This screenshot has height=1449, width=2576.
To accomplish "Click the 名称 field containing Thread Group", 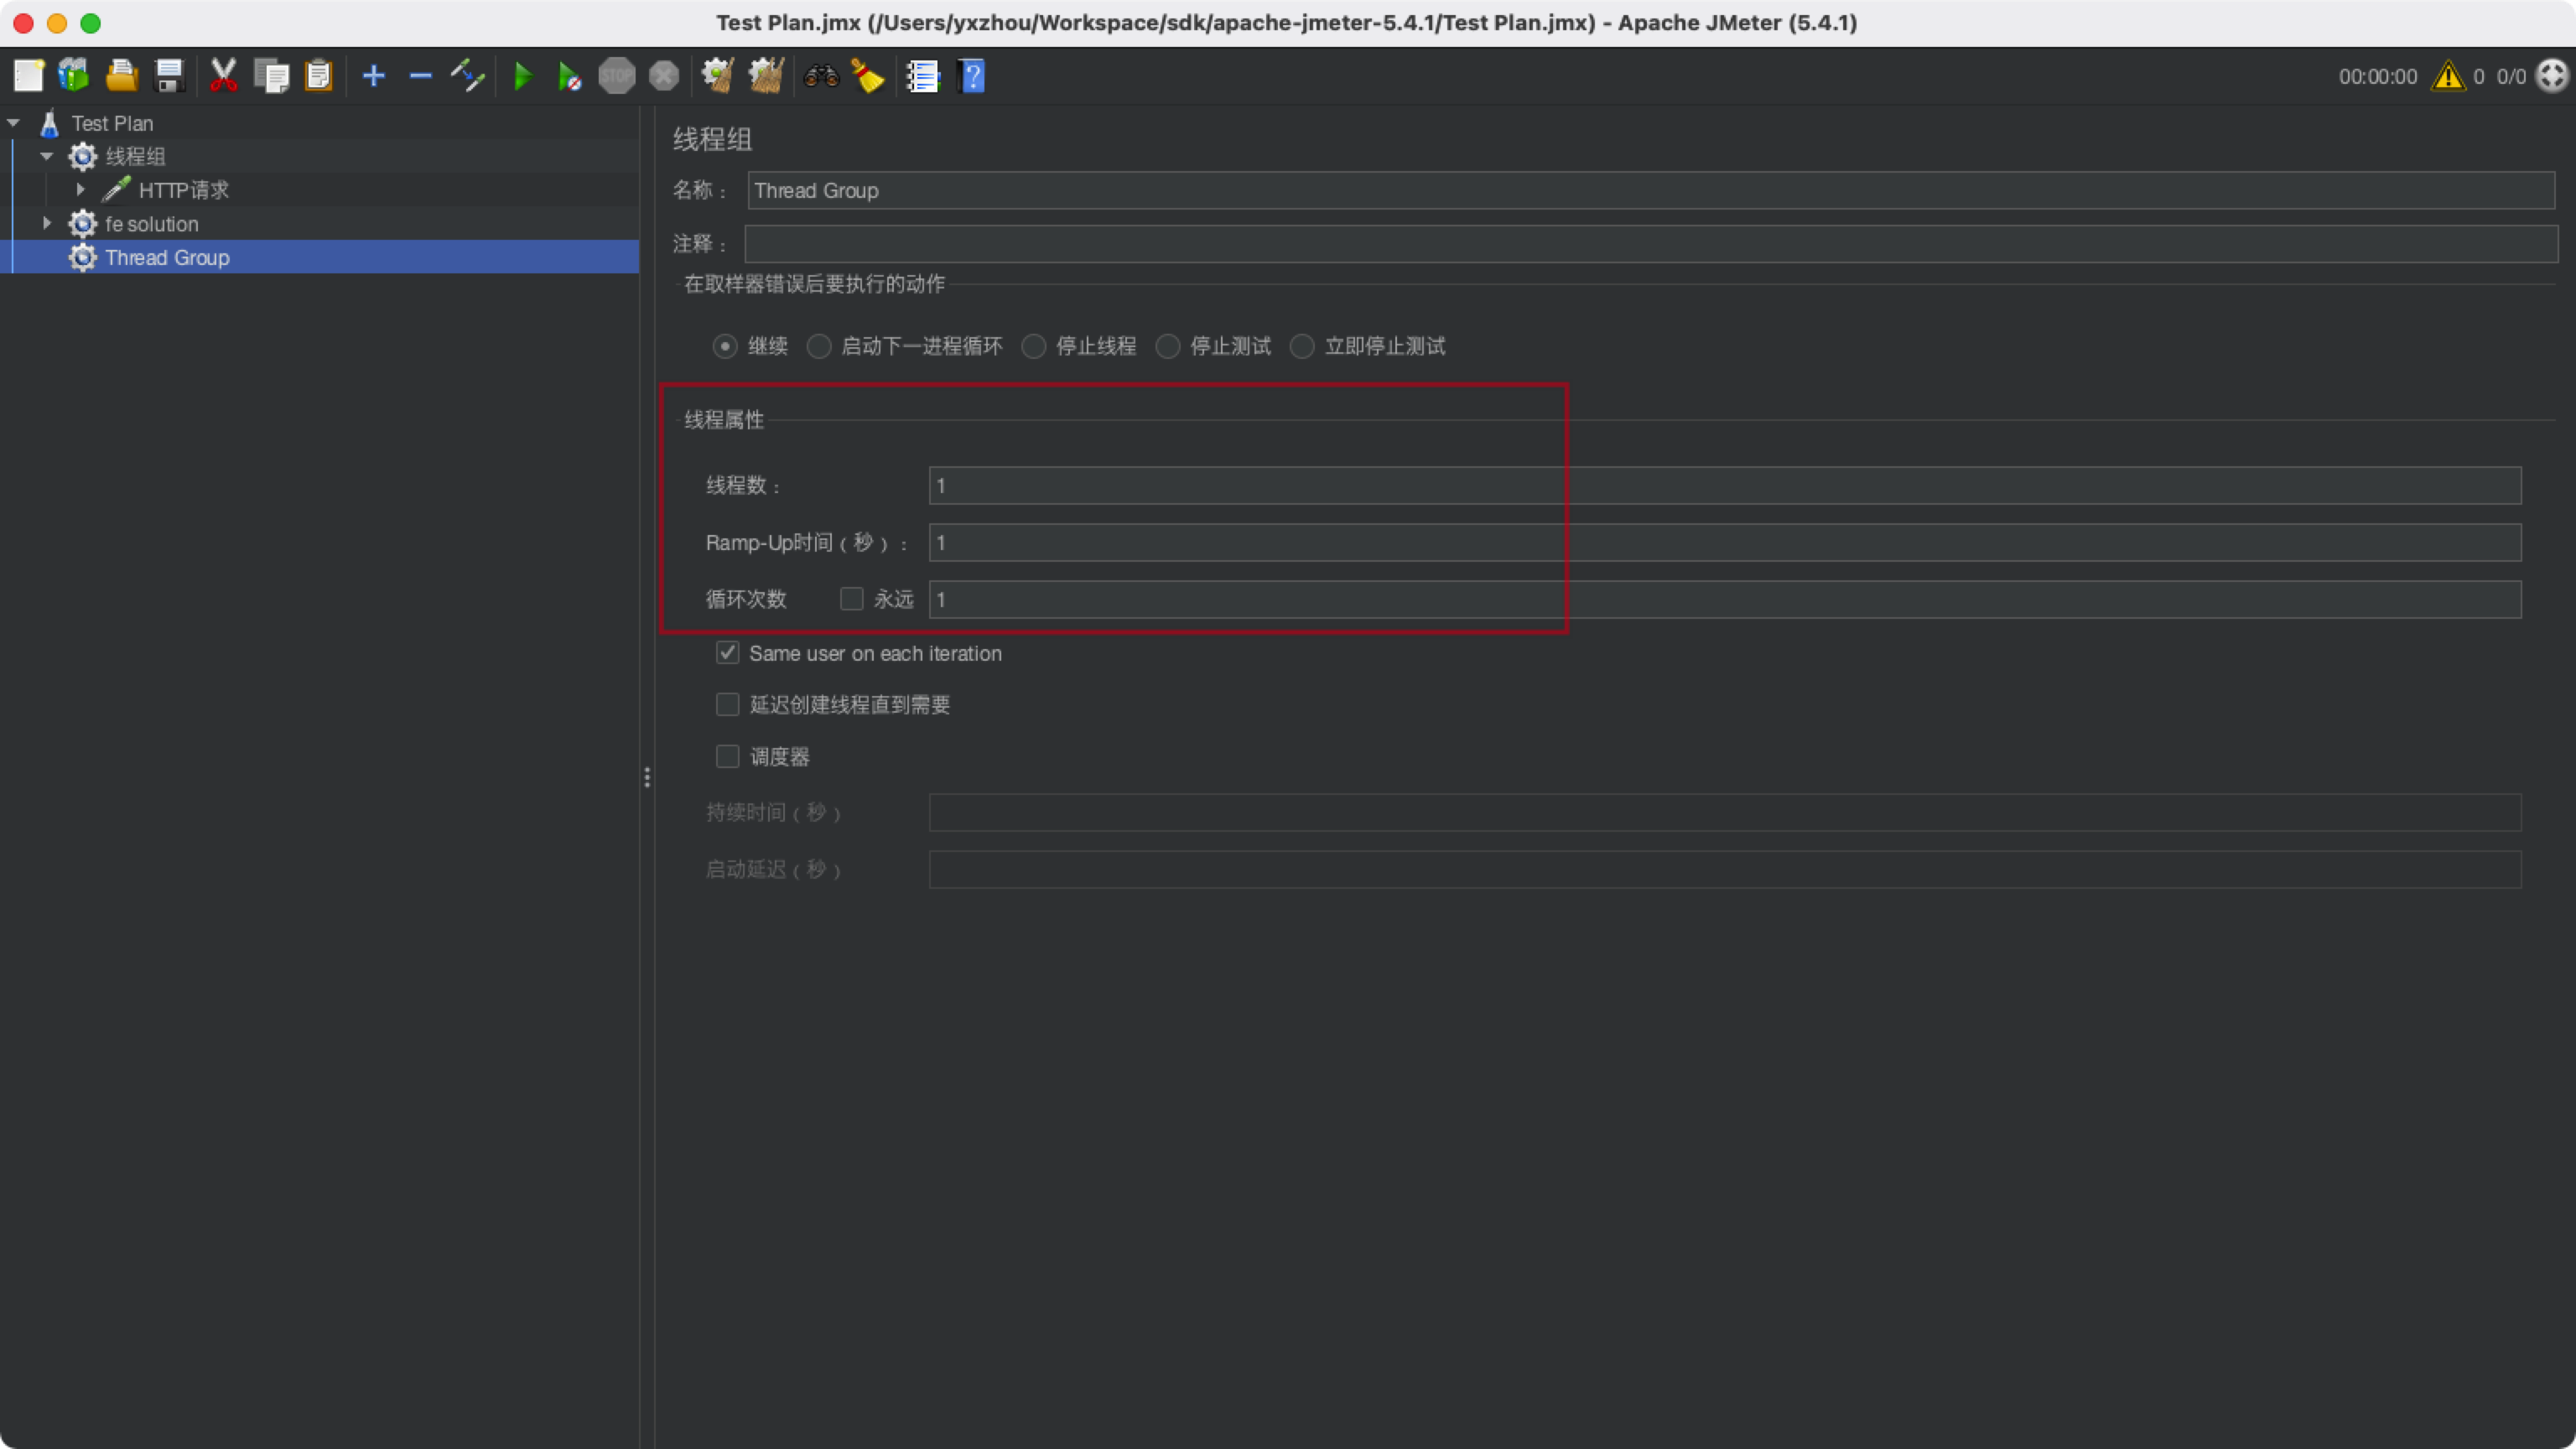I will [1651, 190].
